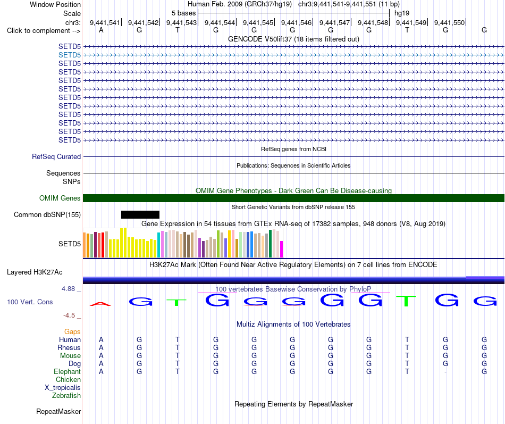Select the Elephant species row label
The width and height of the screenshot is (505, 424).
pos(67,371)
